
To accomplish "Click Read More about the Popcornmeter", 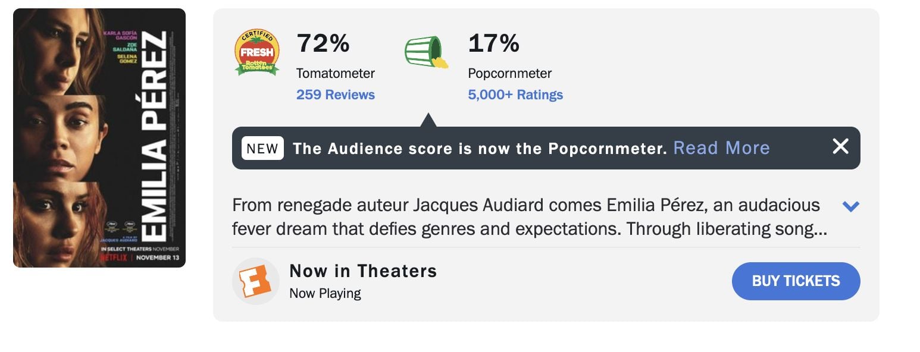I will click(x=722, y=147).
